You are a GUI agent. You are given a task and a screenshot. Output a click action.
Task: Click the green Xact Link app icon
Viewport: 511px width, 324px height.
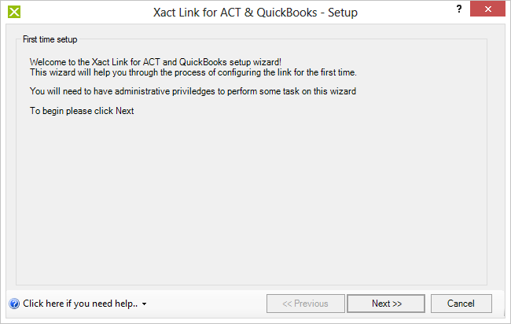[x=14, y=12]
